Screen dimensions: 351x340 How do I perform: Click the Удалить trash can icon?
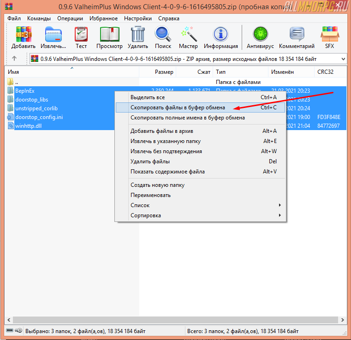pyautogui.click(x=137, y=34)
